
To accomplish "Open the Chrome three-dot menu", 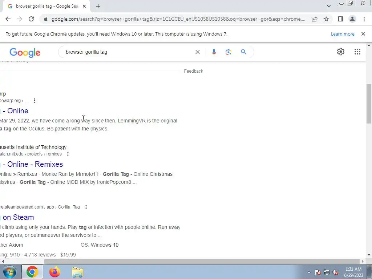I will tap(364, 19).
